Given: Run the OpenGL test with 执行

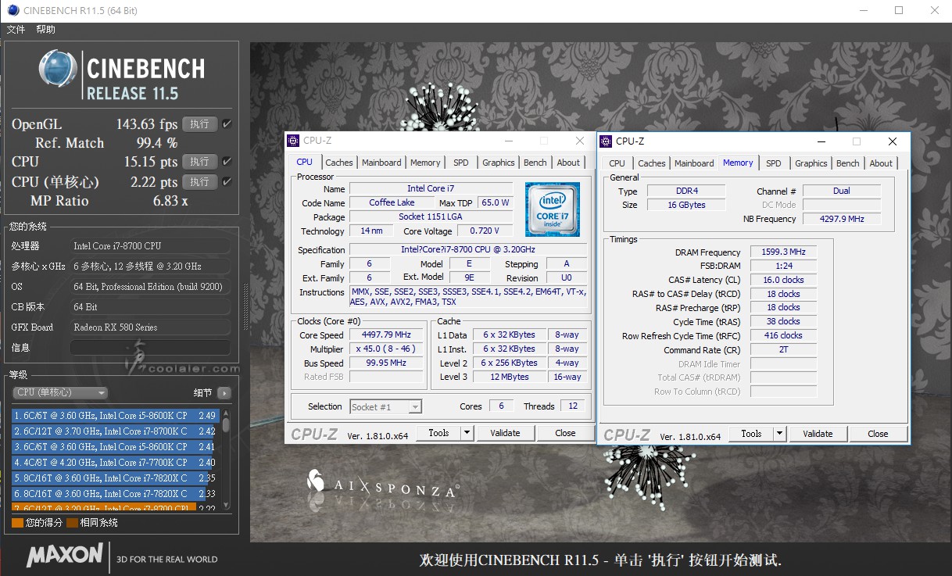Looking at the screenshot, I should [199, 123].
